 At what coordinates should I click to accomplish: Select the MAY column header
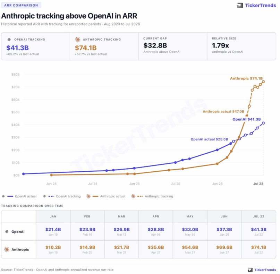point(190,216)
